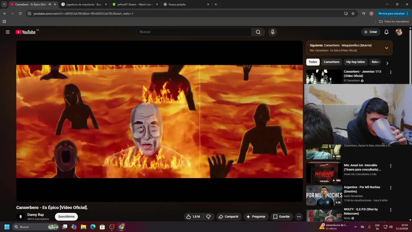This screenshot has width=412, height=232.
Task: Open WOLTY - Q.E.P.D video title
Action: click(360, 211)
